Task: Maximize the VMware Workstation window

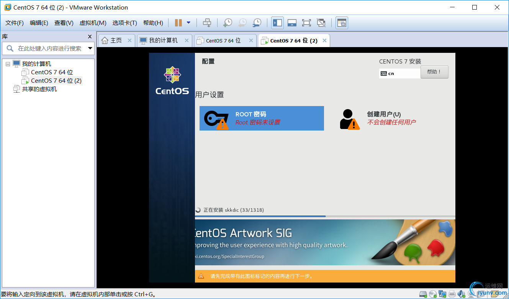Action: pyautogui.click(x=475, y=7)
